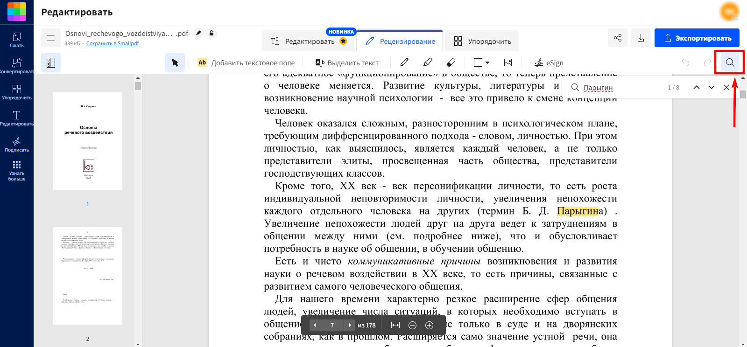
Task: Toggle the search magnifier button
Action: tap(730, 62)
